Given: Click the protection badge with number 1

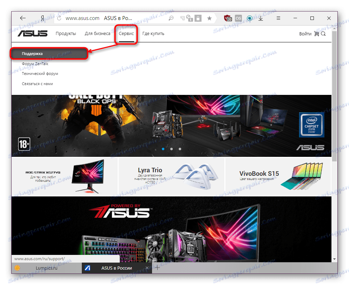Looking at the screenshot, I should pyautogui.click(x=189, y=18).
